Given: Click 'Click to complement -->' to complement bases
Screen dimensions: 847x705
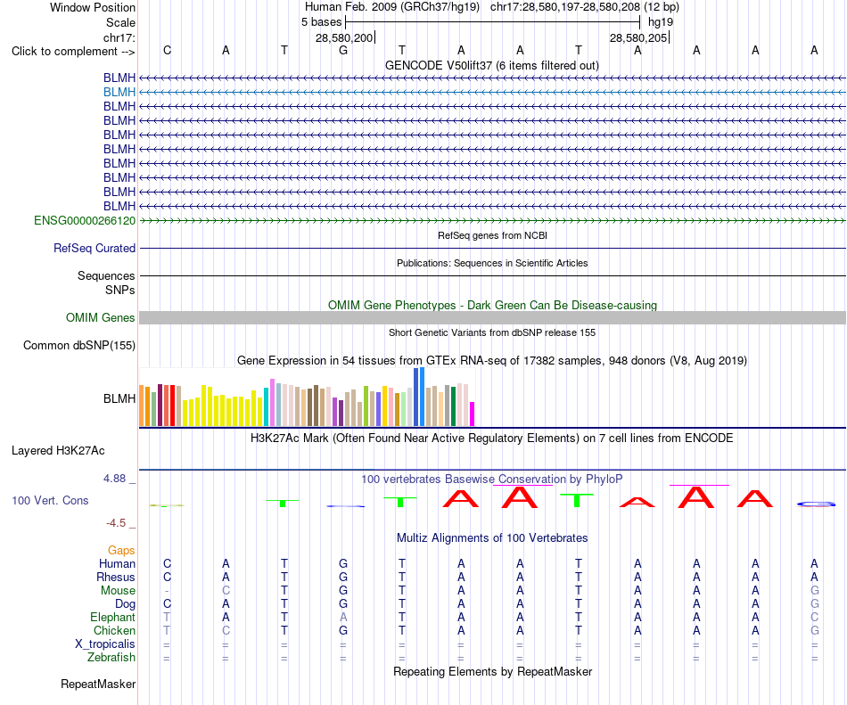Looking at the screenshot, I should point(73,52).
